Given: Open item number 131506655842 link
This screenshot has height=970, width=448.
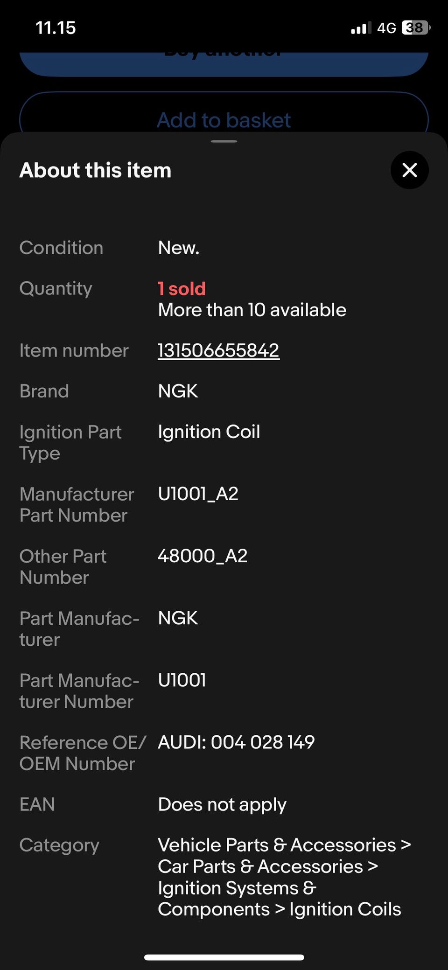Looking at the screenshot, I should click(218, 350).
